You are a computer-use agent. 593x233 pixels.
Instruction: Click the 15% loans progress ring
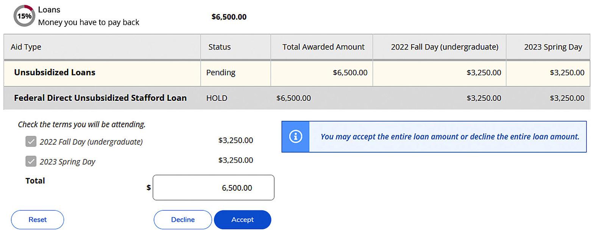point(24,16)
